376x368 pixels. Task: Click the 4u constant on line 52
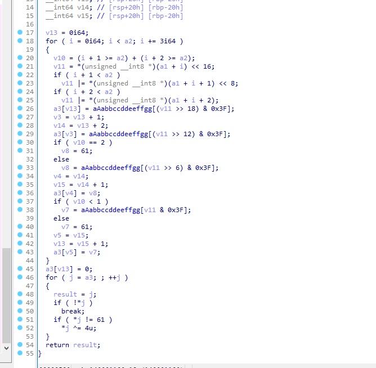[91, 328]
